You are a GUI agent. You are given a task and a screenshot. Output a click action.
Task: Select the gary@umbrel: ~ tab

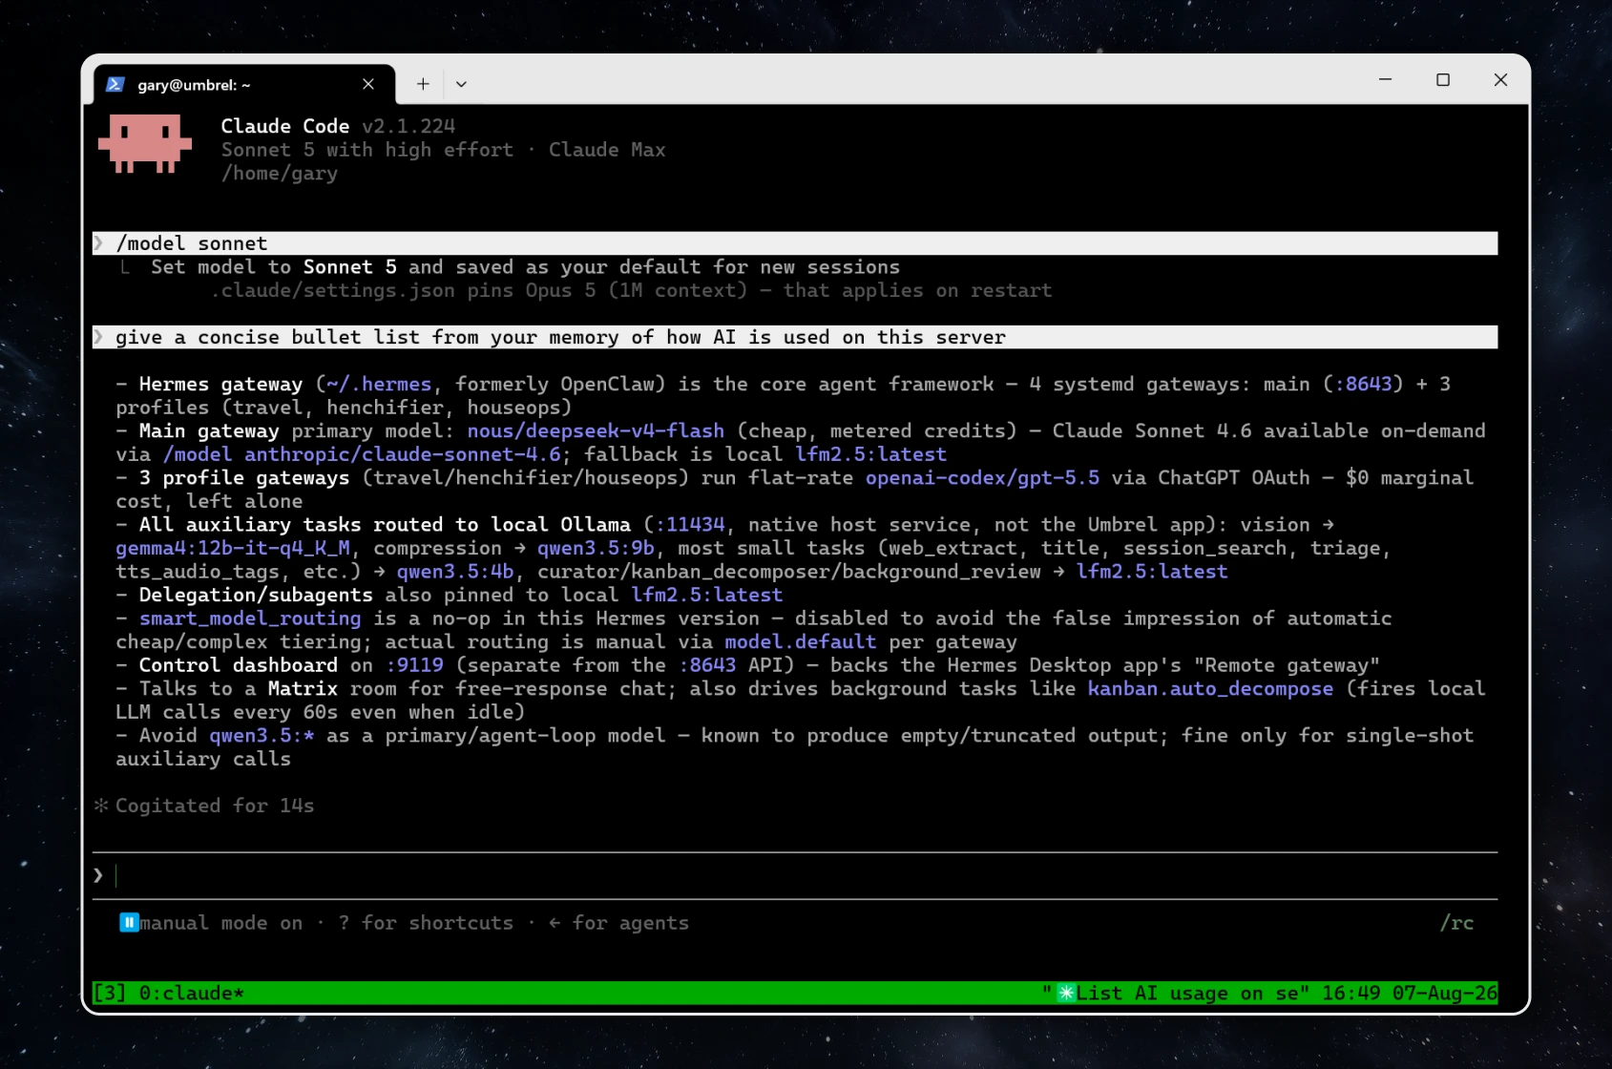244,84
